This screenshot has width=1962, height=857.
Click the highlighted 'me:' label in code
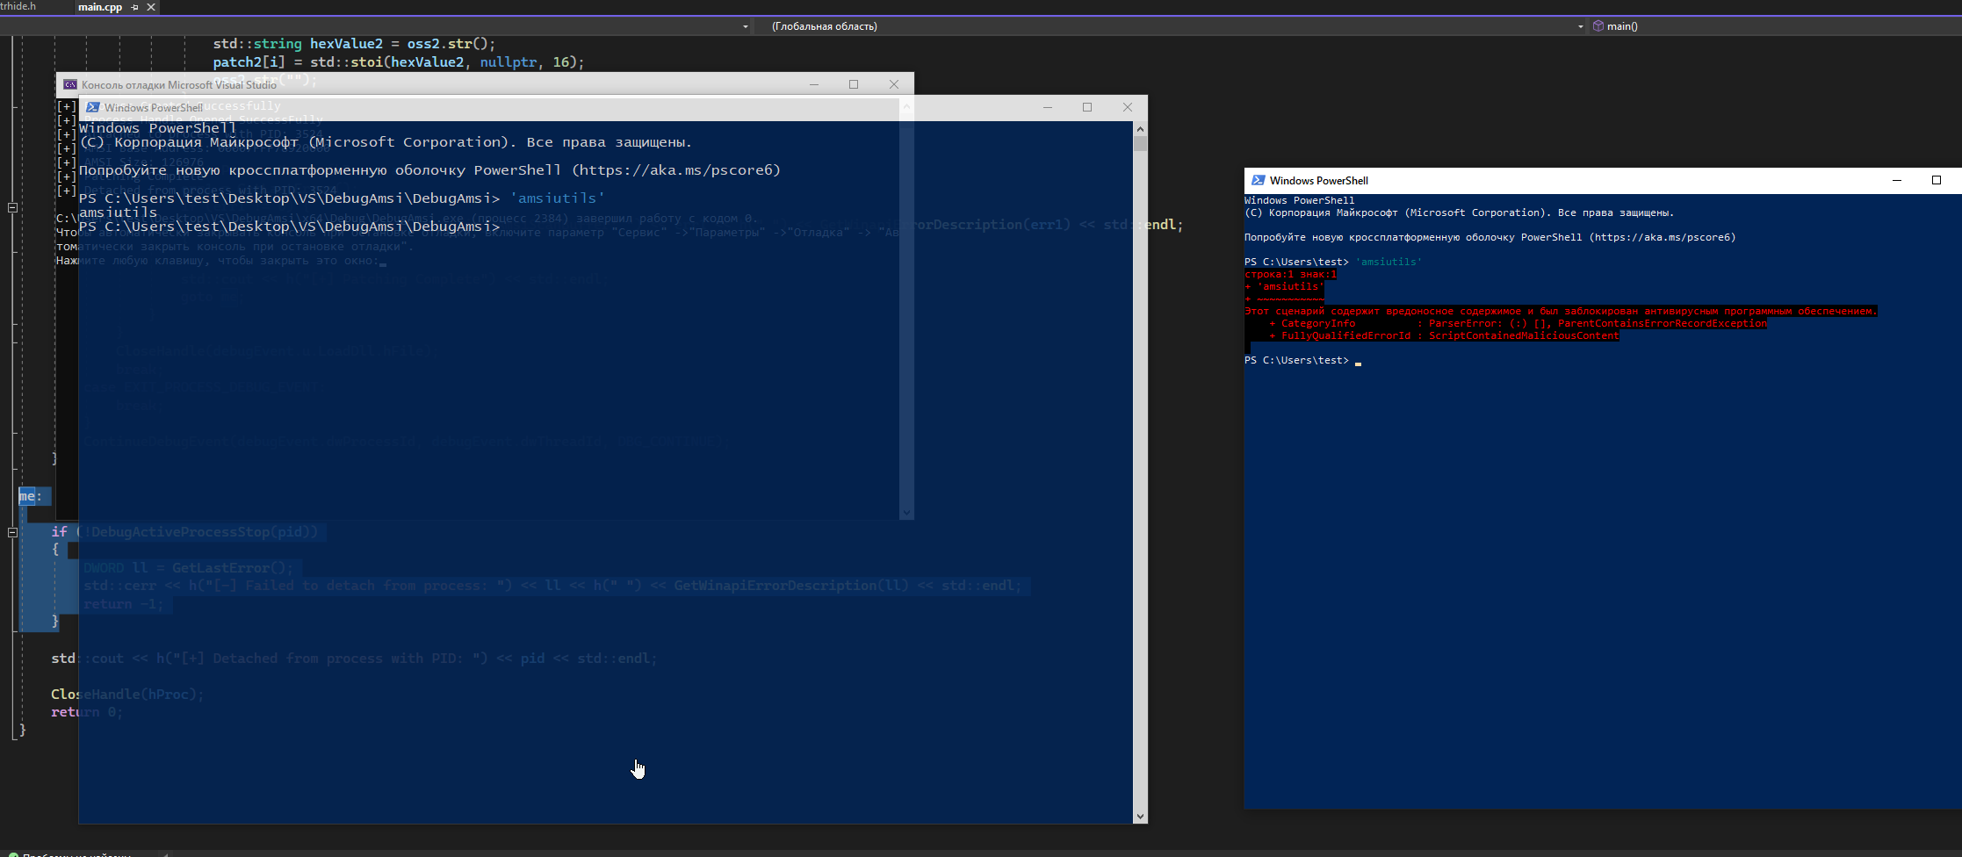coord(31,497)
